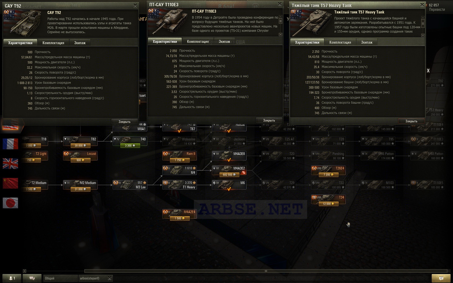Viewport: 453px width, 283px height.
Task: Click the Перевести free experience link
Action: pyautogui.click(x=437, y=9)
